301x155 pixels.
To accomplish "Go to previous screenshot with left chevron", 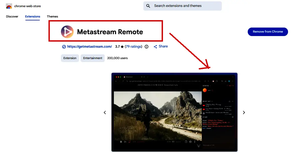I will [x=105, y=112].
